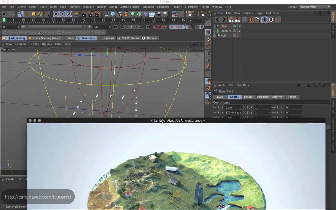Open the MoGraph menu
This screenshot has height=210, width=336.
pos(148,7)
